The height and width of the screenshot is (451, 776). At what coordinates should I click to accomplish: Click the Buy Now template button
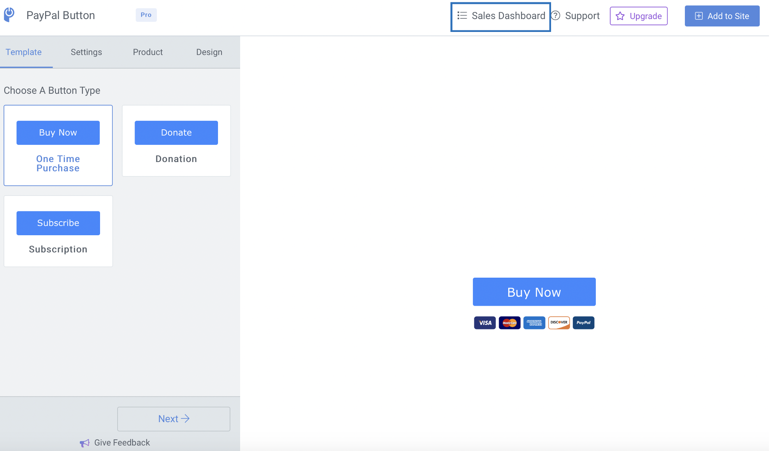click(x=58, y=133)
